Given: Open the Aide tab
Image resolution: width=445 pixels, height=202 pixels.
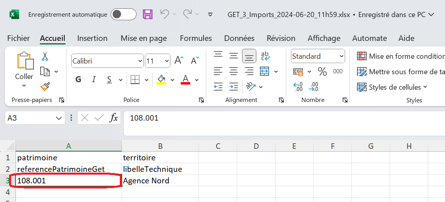Looking at the screenshot, I should coord(406,38).
